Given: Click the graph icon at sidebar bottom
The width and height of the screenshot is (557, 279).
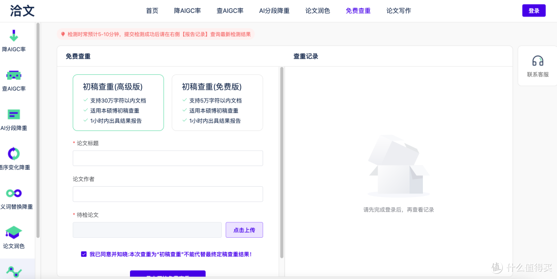Looking at the screenshot, I should click(13, 272).
